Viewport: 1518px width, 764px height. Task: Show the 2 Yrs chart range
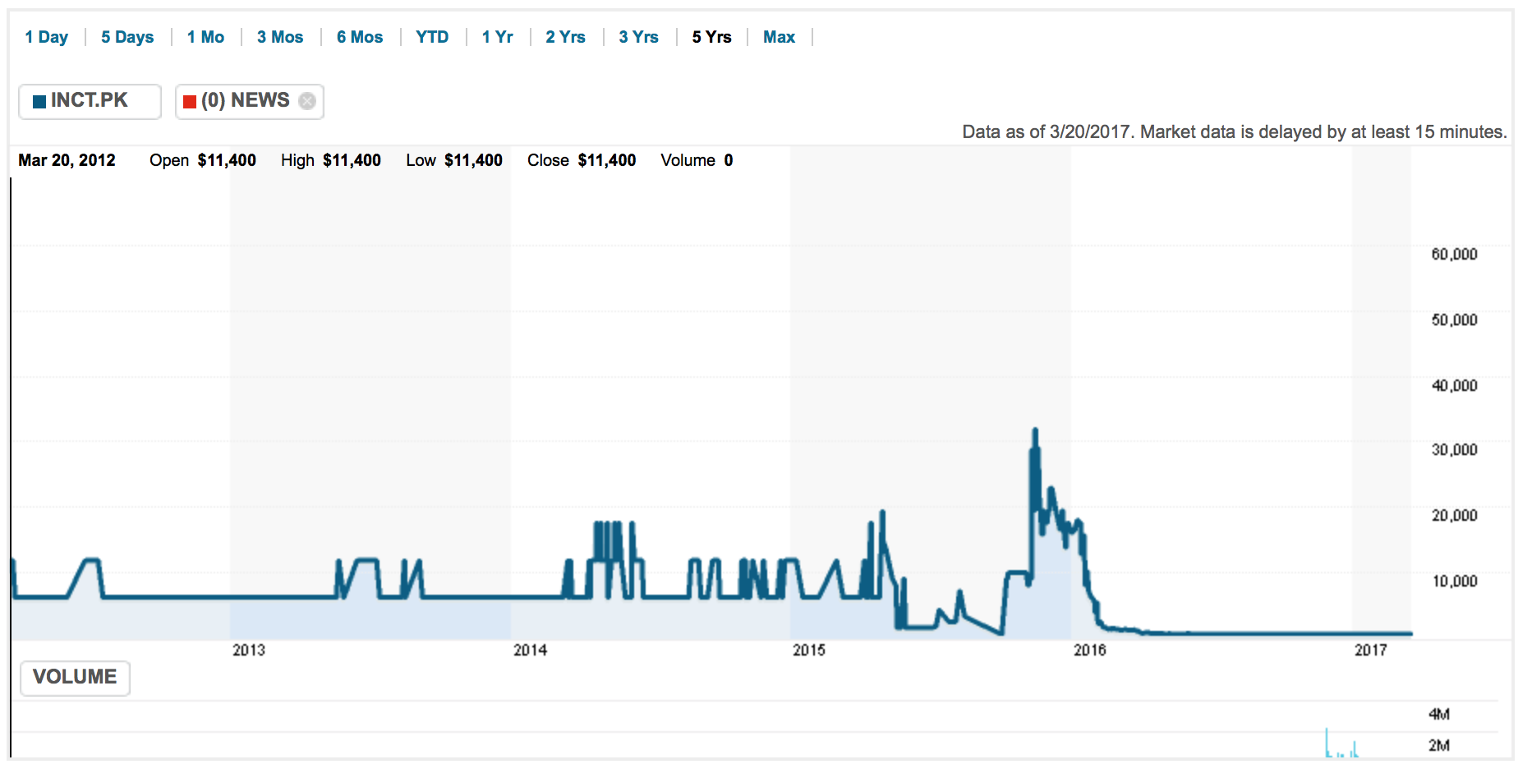pyautogui.click(x=565, y=37)
